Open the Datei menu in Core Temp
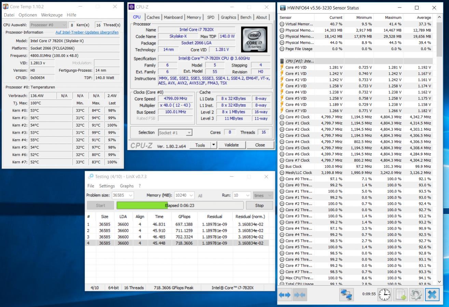449x307 pixels. click(x=10, y=15)
